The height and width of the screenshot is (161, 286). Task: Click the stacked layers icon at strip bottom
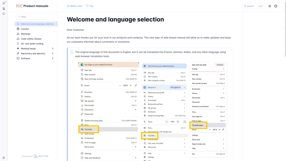[4, 158]
